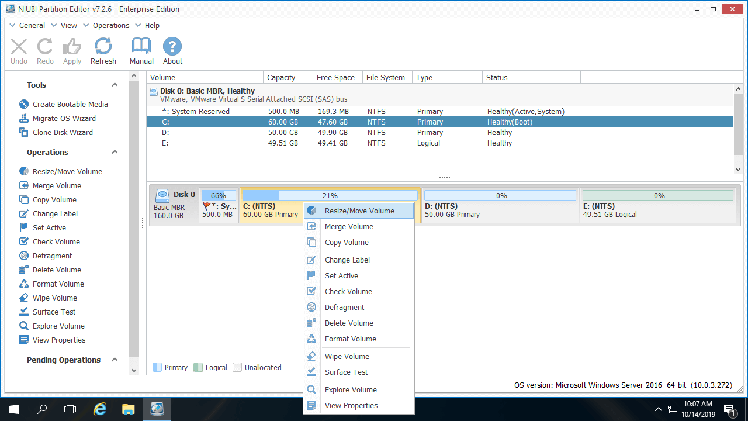This screenshot has height=421, width=748.
Task: Click the Refresh toolbar icon
Action: [x=103, y=51]
